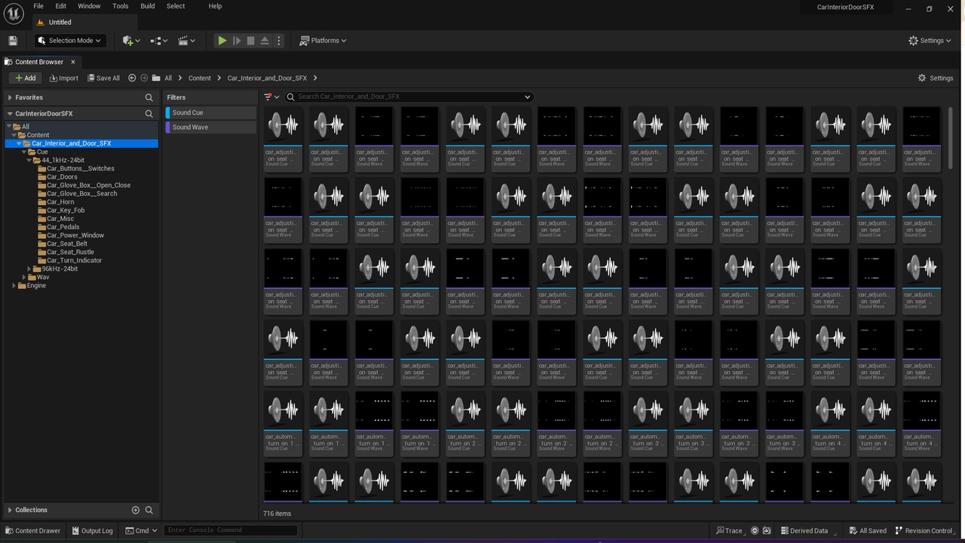Screen dimensions: 965x543
Task: Close the Content Browser tab
Action: 73,62
